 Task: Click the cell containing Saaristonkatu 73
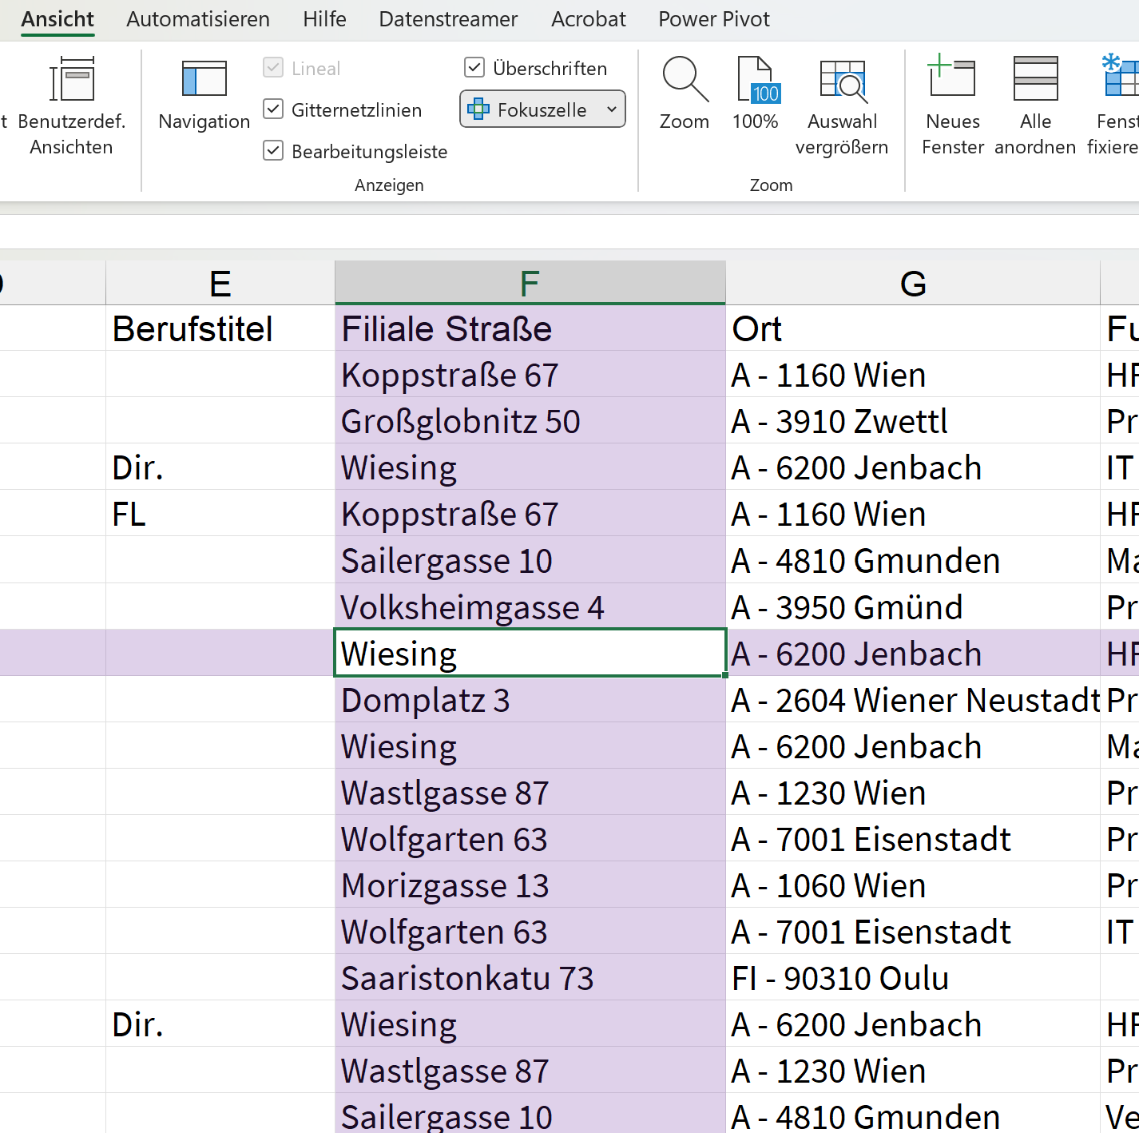(467, 978)
